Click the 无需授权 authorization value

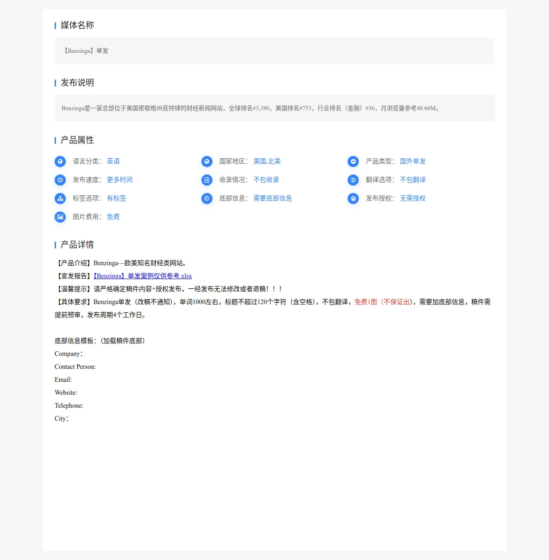pos(413,198)
